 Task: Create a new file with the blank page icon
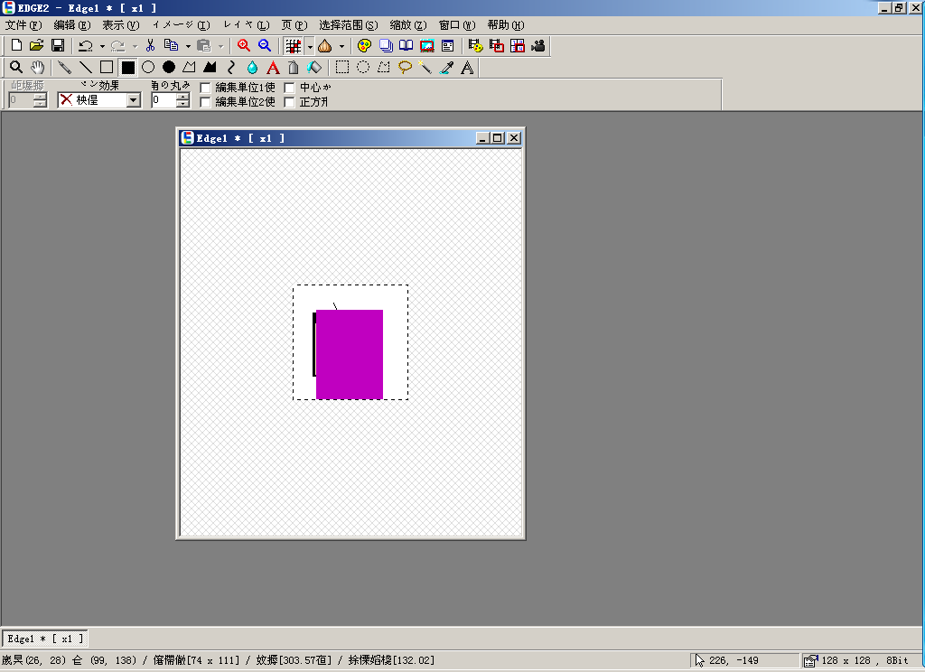16,45
